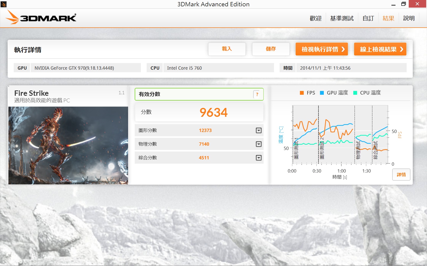Viewport: 427px width, 266px height.
Task: Click the 儲存 button
Action: tap(271, 49)
